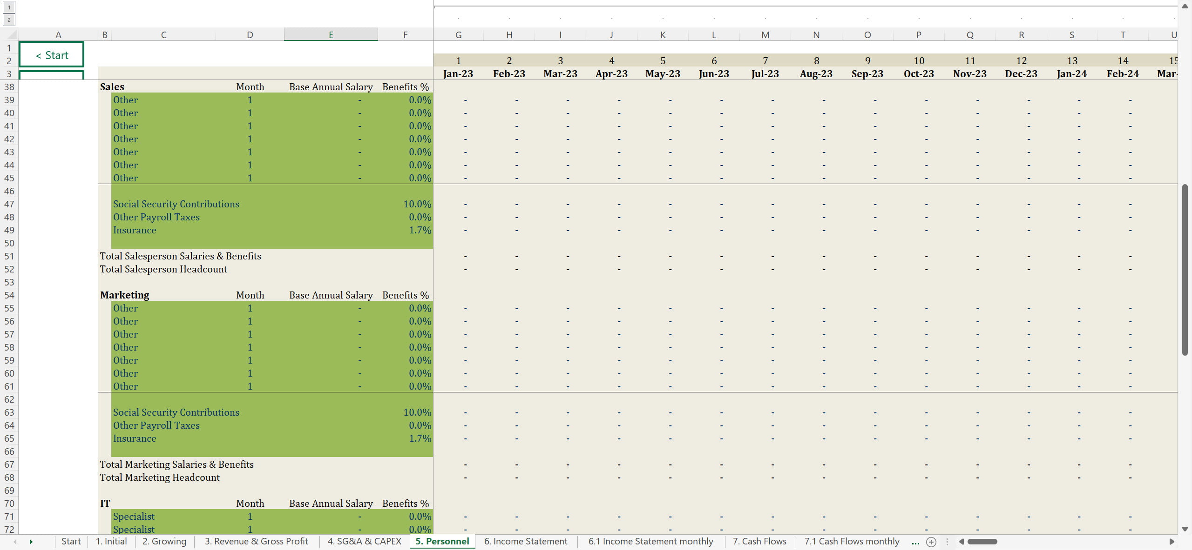Image resolution: width=1192 pixels, height=550 pixels.
Task: Click the add new sheet plus icon
Action: point(931,542)
